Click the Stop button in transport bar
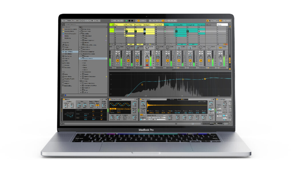The height and width of the screenshot is (173, 293). [129, 21]
